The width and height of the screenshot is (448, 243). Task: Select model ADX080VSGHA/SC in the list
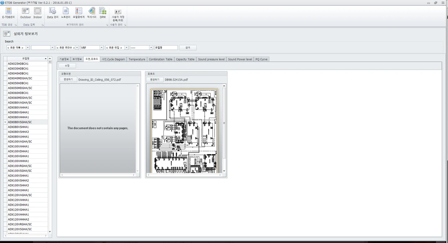(27, 122)
